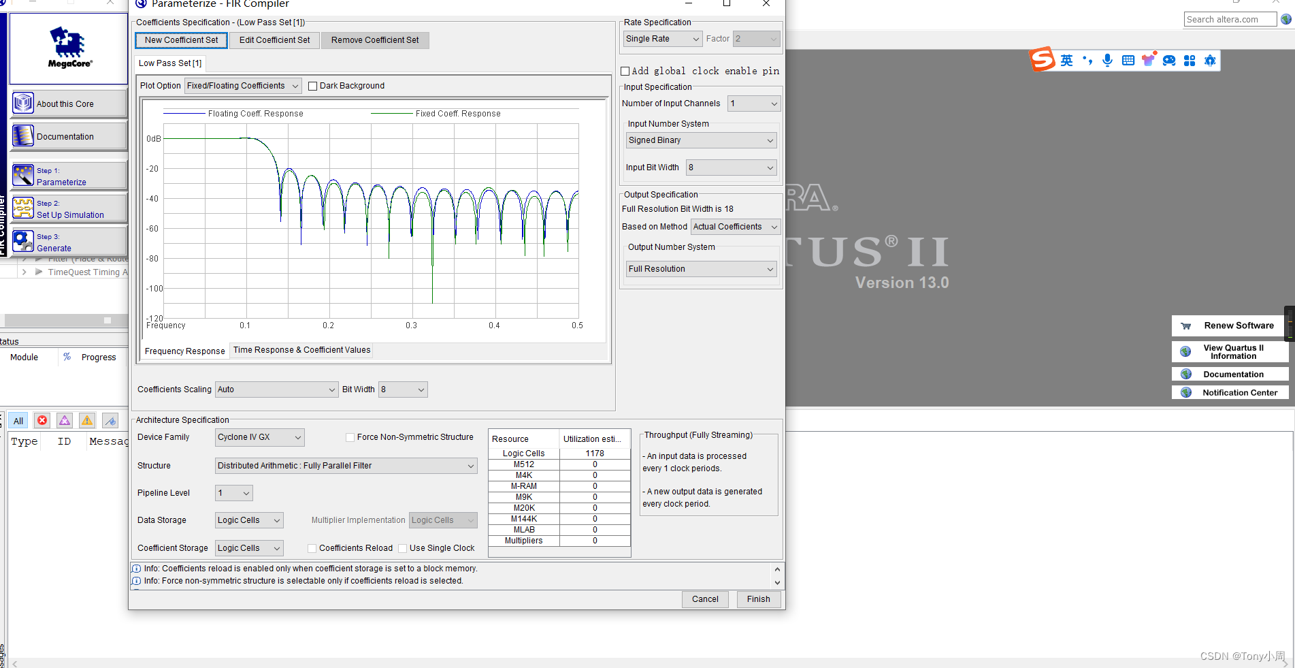Enable Add global clock enable pin

(x=625, y=71)
